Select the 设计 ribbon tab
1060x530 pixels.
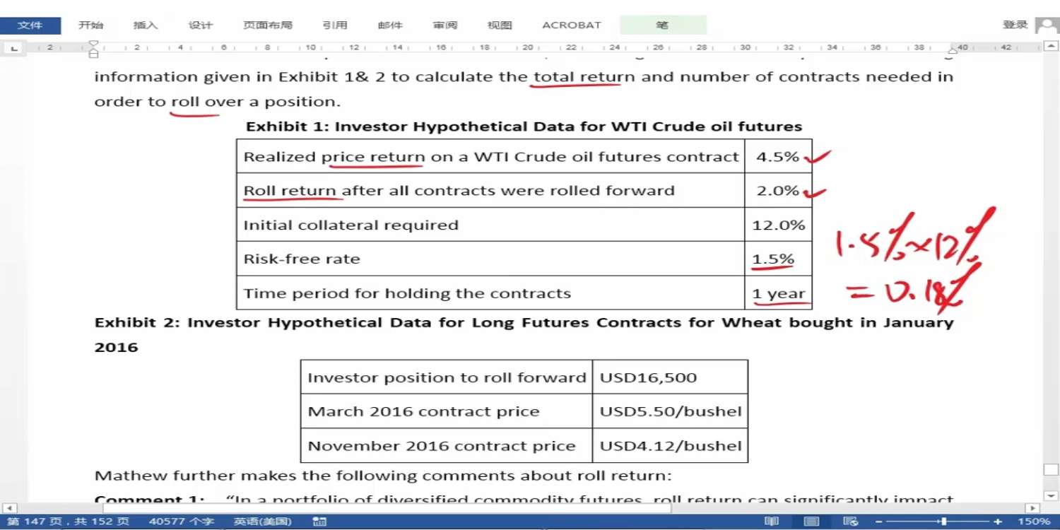[201, 25]
